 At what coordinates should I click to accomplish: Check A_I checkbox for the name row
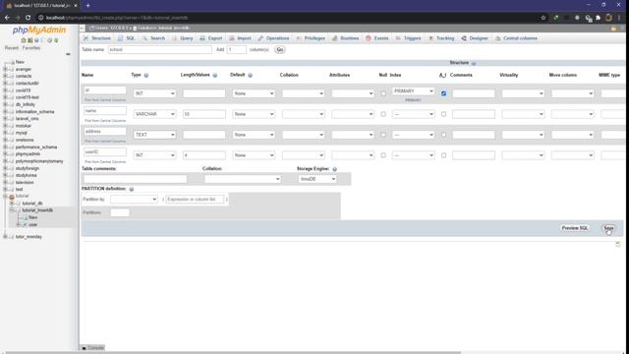tap(443, 114)
